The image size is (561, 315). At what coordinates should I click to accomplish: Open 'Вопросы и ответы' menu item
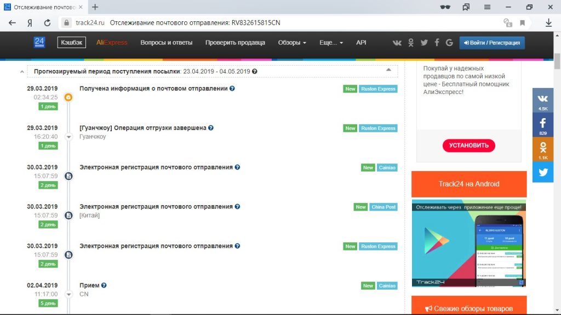(x=167, y=43)
